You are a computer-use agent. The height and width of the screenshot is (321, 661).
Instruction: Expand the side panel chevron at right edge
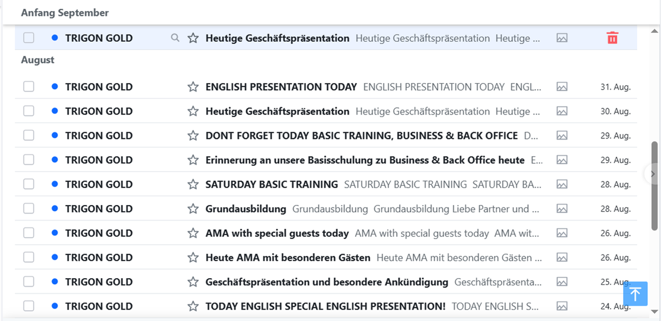pos(653,174)
